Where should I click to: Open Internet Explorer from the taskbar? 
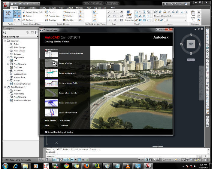pos(16,166)
